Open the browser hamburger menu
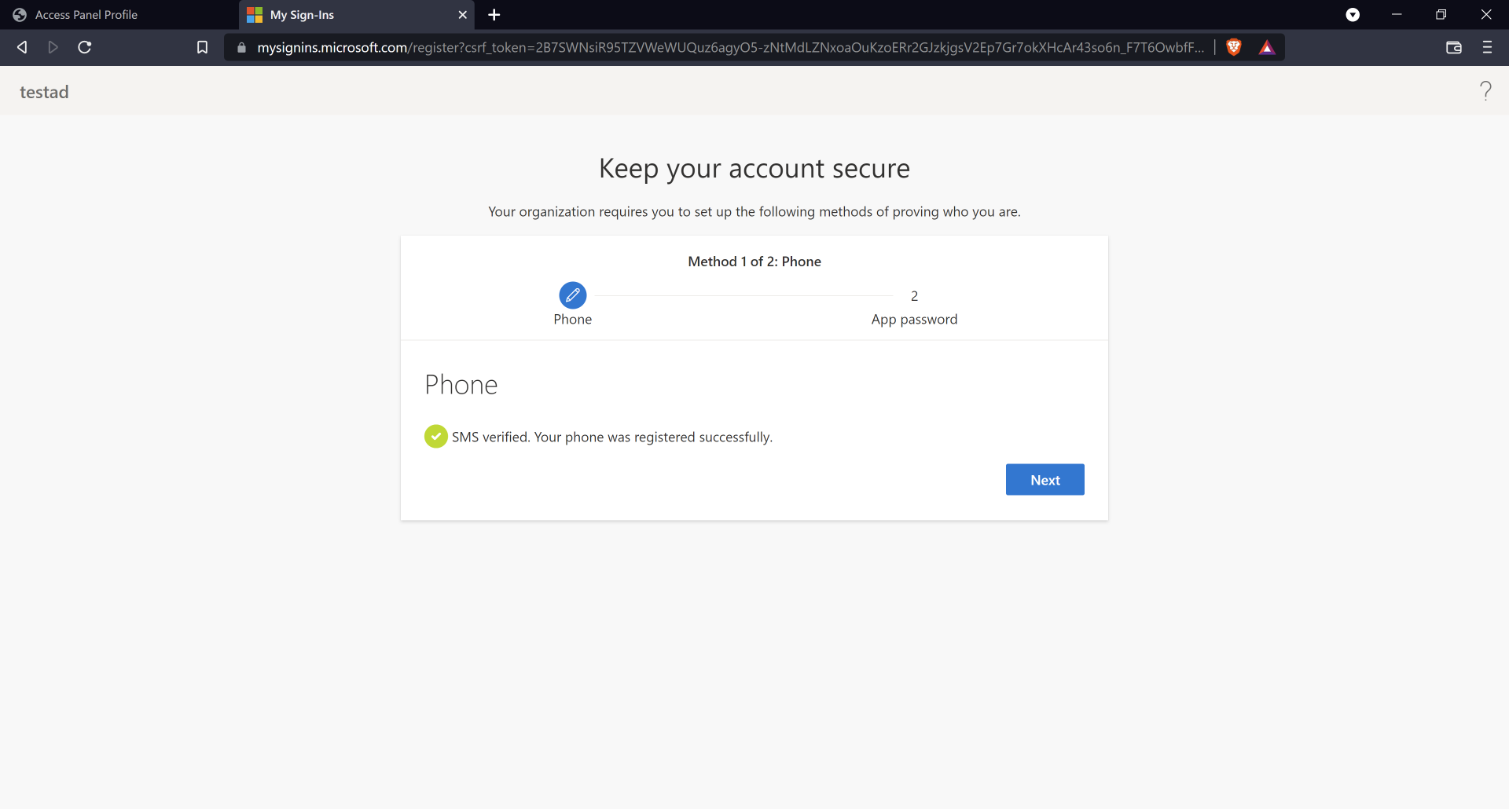This screenshot has width=1509, height=809. (x=1487, y=48)
